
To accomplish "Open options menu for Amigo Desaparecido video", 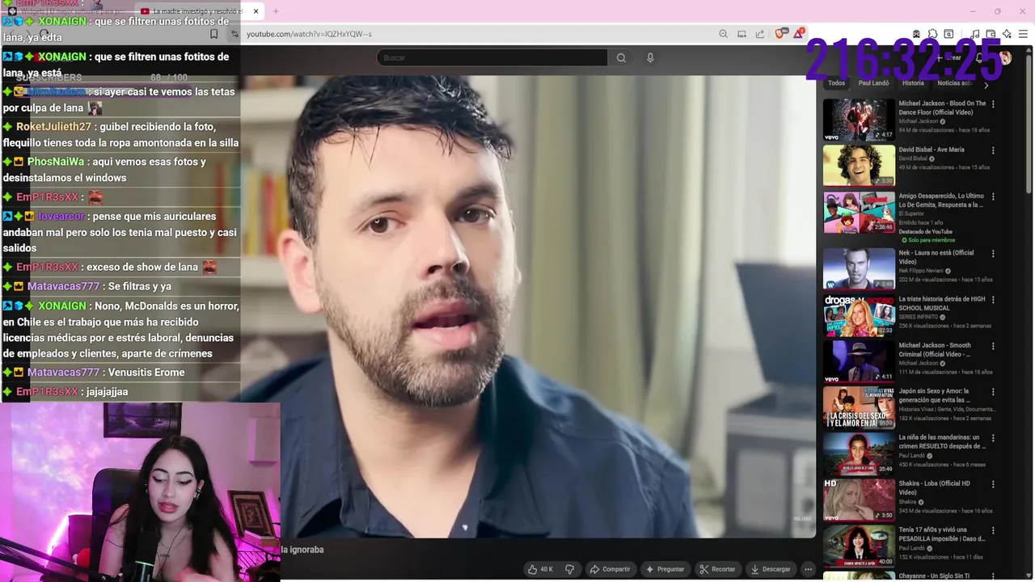I will pos(993,196).
